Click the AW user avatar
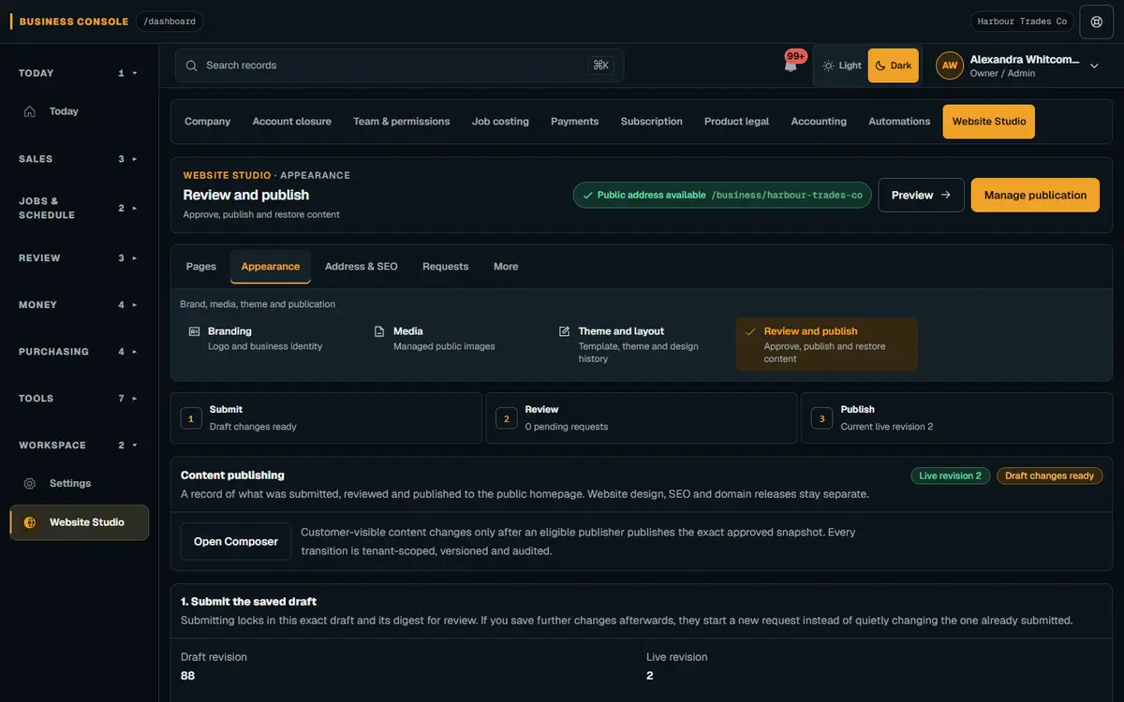1124x702 pixels. point(950,66)
